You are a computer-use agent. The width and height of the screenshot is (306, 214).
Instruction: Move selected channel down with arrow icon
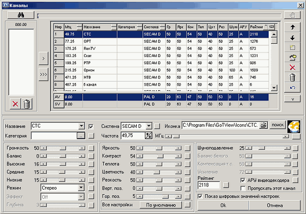pos(292,37)
